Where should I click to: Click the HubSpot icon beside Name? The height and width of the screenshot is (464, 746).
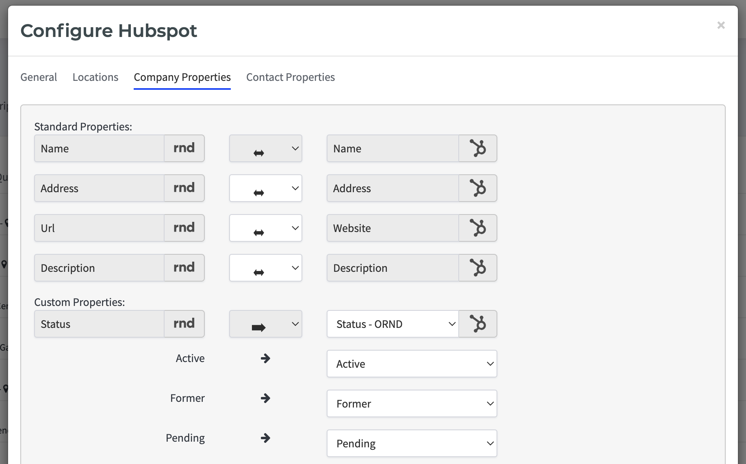click(x=478, y=148)
